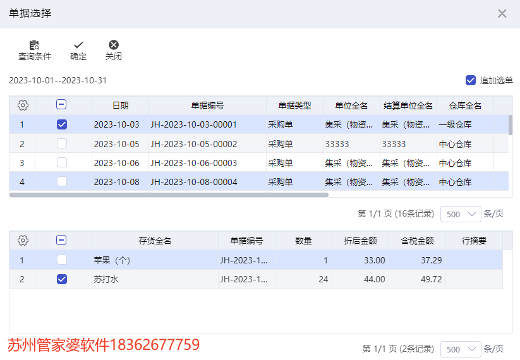Click the 关闭 circle-X icon
This screenshot has height=360, width=520.
pyautogui.click(x=114, y=45)
